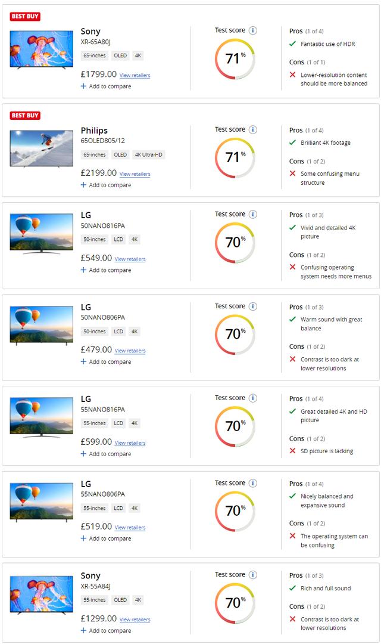View retailers for the £479.00 LG TV

(x=130, y=351)
